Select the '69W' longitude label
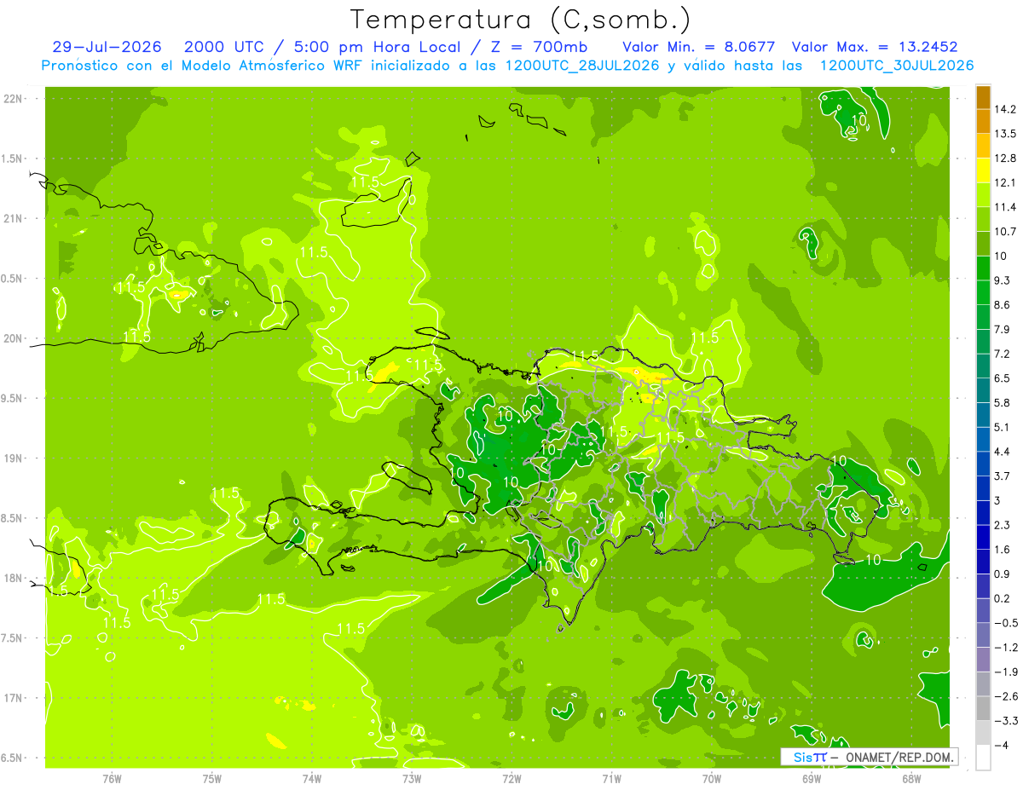 coord(812,778)
